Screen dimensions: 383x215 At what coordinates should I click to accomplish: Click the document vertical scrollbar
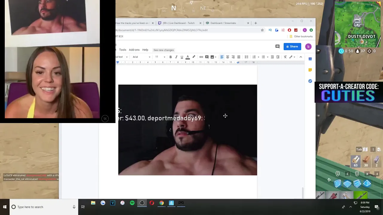tap(303, 193)
